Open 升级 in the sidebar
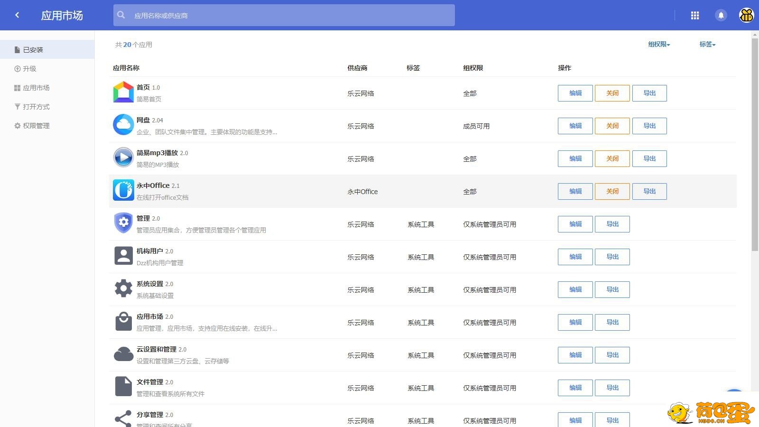 pyautogui.click(x=47, y=68)
